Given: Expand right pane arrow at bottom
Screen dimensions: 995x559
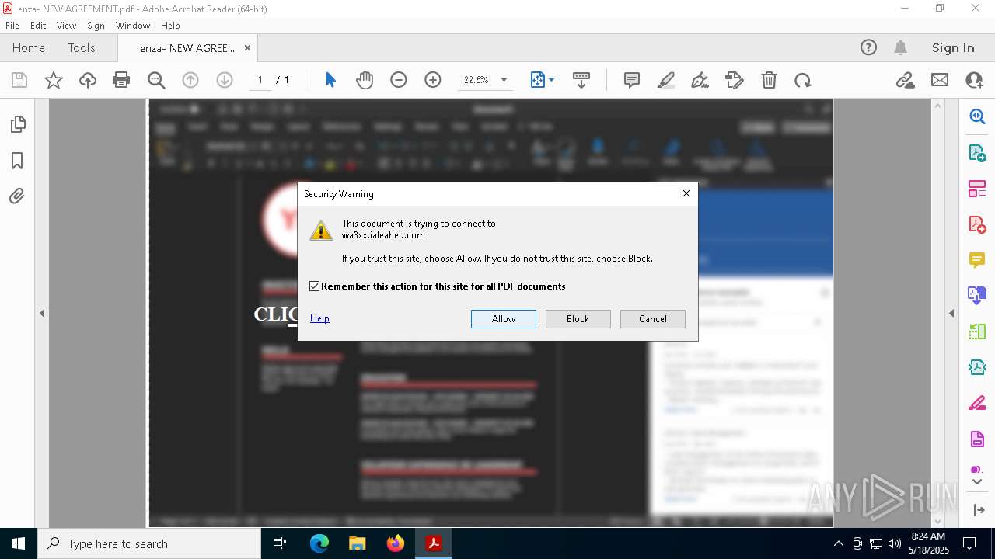Looking at the screenshot, I should coord(979,510).
